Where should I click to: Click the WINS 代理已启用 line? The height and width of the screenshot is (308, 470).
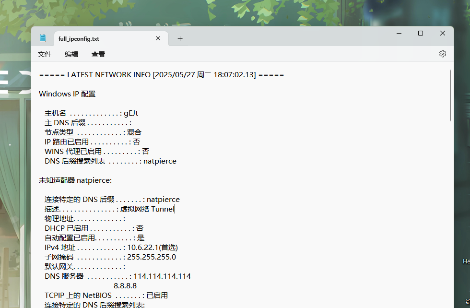[97, 152]
